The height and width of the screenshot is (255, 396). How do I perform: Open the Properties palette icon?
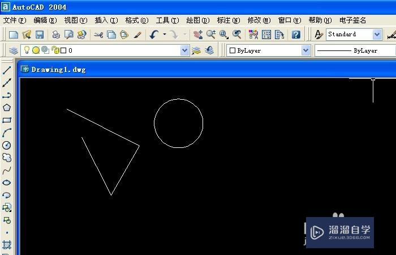(x=253, y=35)
